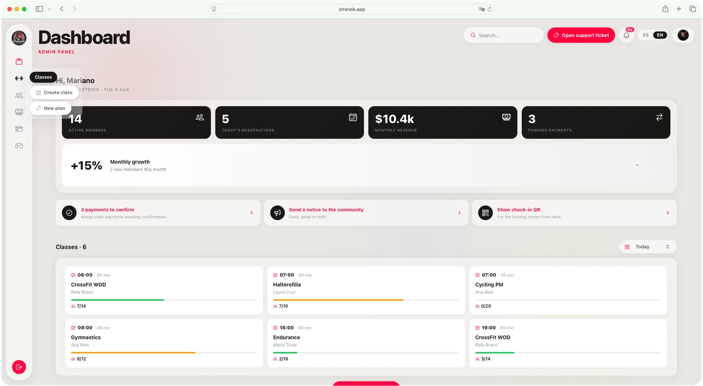Image resolution: width=703 pixels, height=386 pixels.
Task: Show Safari tab overview
Action: click(x=692, y=9)
